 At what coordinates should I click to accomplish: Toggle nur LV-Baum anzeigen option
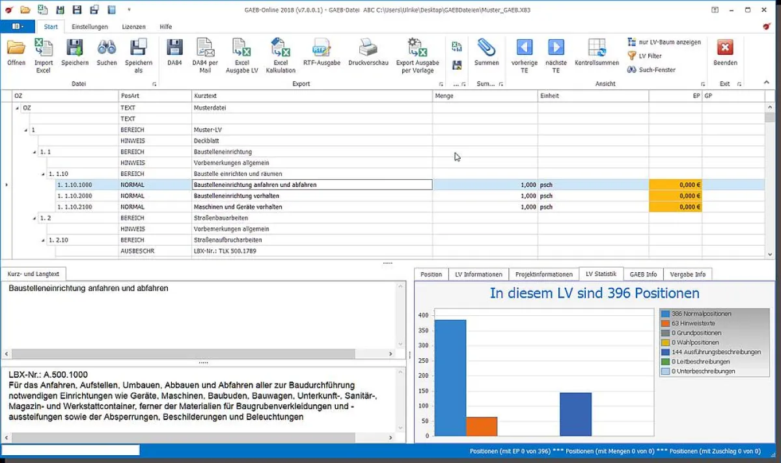click(x=665, y=42)
